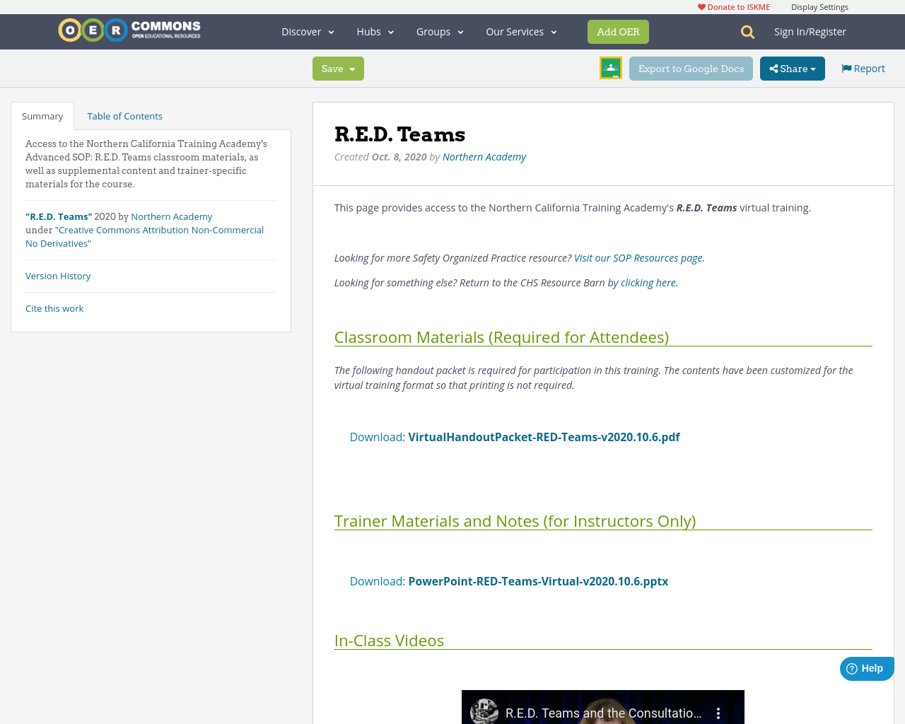
Task: Expand the Our Services menu
Action: [x=520, y=31]
